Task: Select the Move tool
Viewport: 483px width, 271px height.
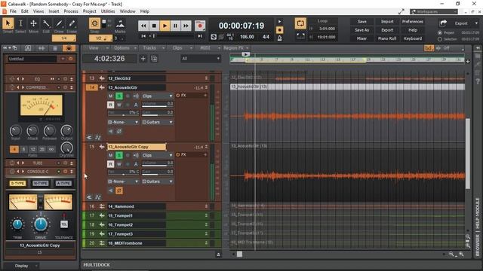Action: click(33, 23)
